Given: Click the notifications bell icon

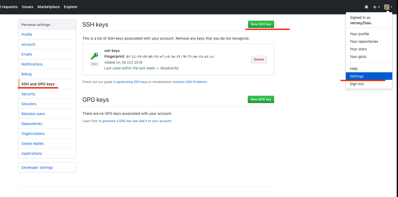Looking at the screenshot, I should (366, 7).
